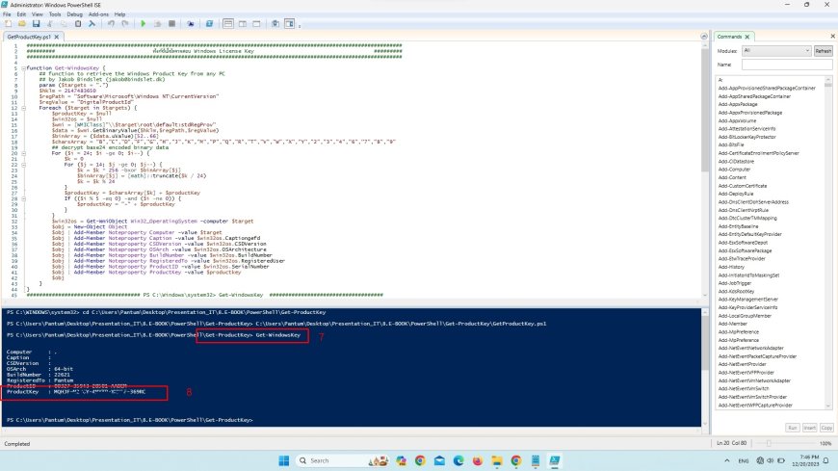This screenshot has width=838, height=471.
Task: Open the View menu
Action: [38, 14]
